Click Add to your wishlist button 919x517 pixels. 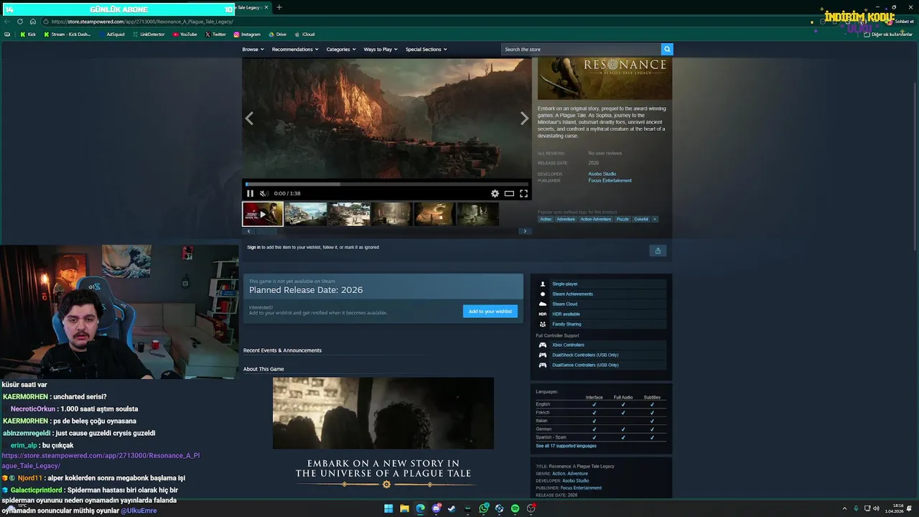[490, 311]
